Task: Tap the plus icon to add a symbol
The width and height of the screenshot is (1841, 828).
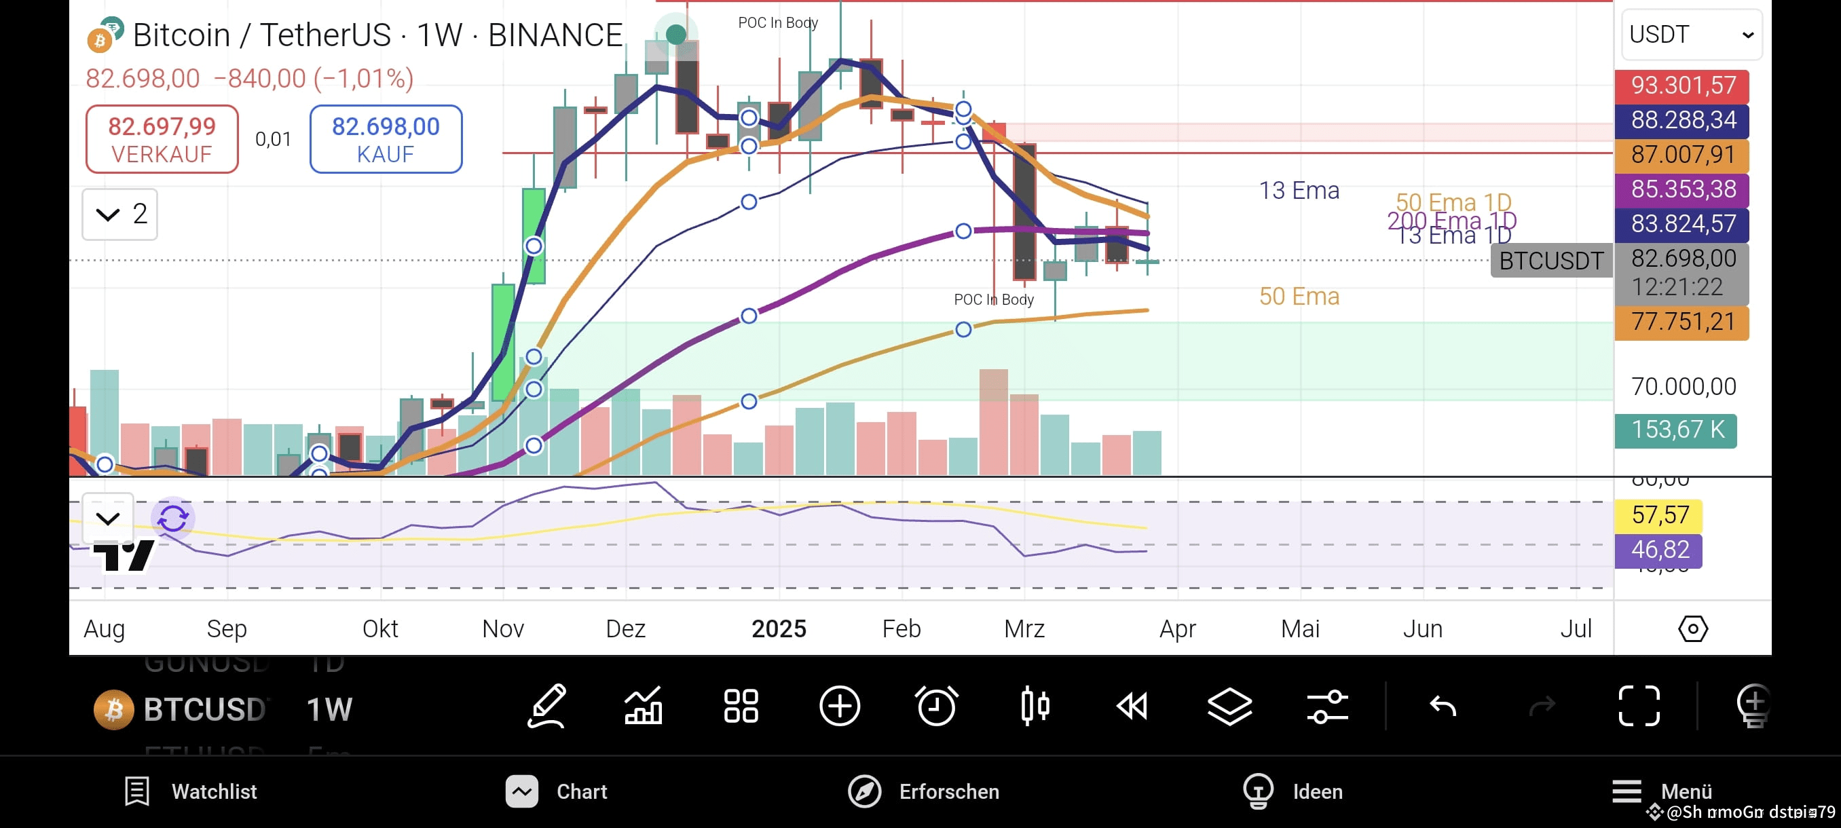Action: pos(840,707)
